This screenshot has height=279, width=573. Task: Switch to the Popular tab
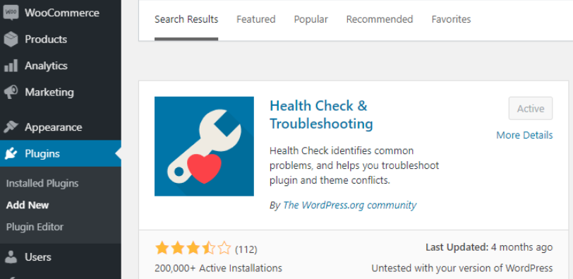tap(311, 19)
